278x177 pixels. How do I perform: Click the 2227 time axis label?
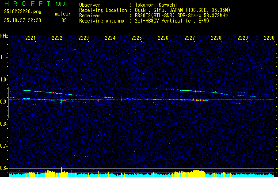pyautogui.click(x=190, y=38)
